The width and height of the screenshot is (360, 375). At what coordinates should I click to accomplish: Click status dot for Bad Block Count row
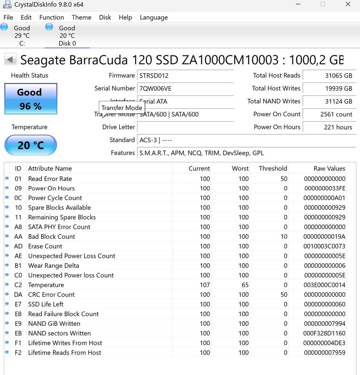[x=7, y=236]
